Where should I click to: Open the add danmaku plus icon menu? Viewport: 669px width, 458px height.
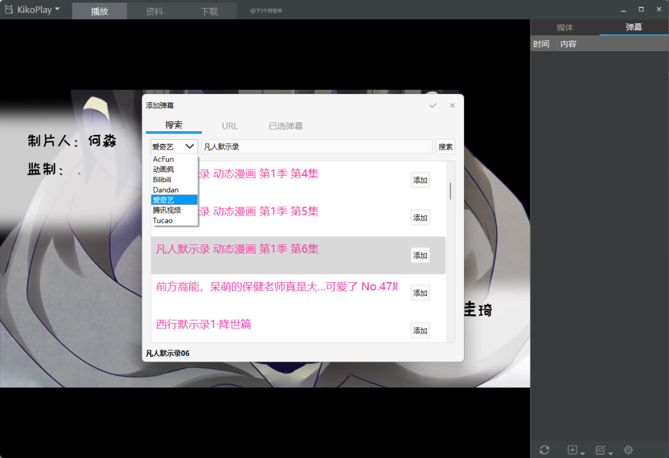tap(575, 450)
